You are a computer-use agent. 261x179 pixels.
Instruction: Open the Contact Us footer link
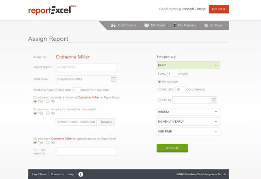57,174
